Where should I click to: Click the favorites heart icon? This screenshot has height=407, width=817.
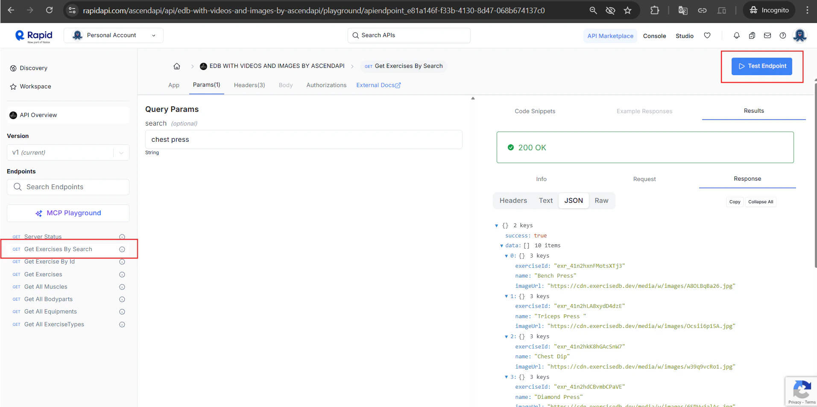(x=707, y=35)
